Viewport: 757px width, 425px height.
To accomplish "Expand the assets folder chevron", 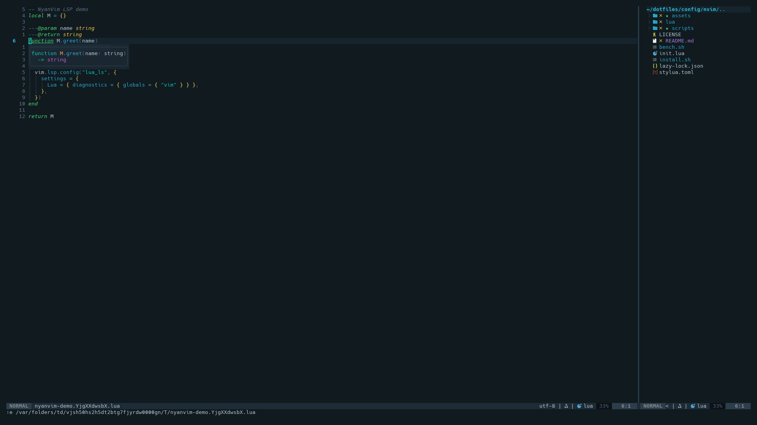I will pos(649,16).
